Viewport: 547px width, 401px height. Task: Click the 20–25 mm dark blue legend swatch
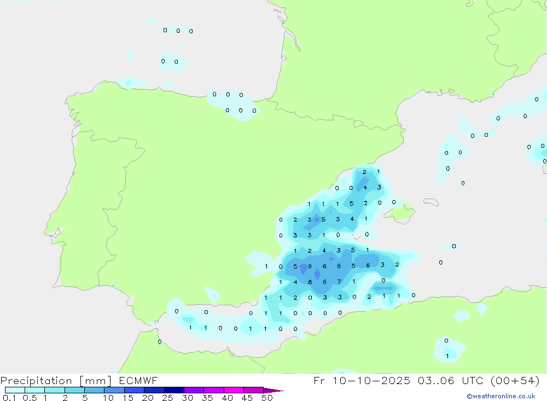(154, 390)
